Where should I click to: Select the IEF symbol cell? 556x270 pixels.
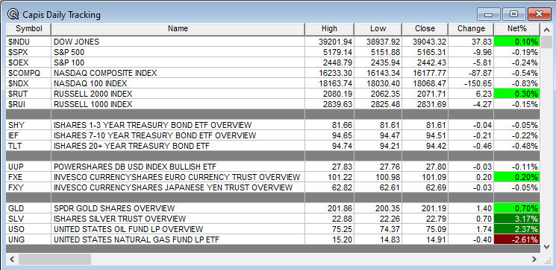tap(29, 135)
